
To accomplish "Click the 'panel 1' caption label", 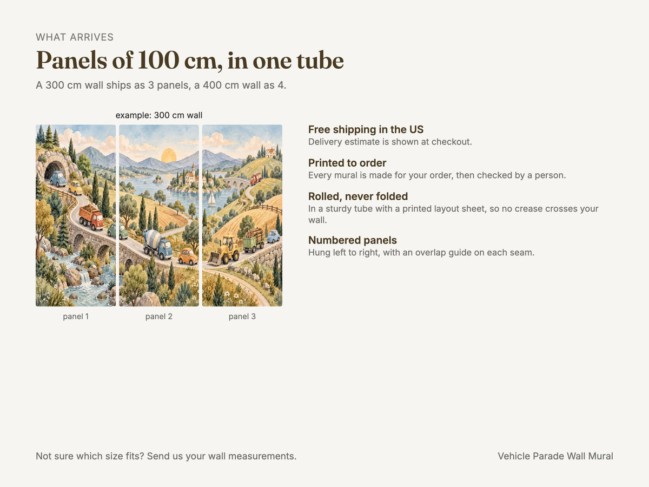I will pyautogui.click(x=76, y=317).
